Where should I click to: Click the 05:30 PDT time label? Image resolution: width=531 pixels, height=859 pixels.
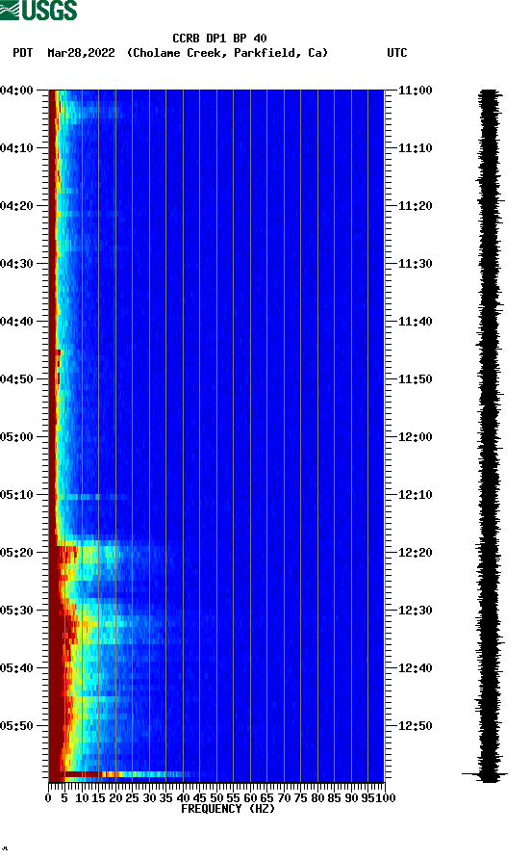tap(17, 611)
